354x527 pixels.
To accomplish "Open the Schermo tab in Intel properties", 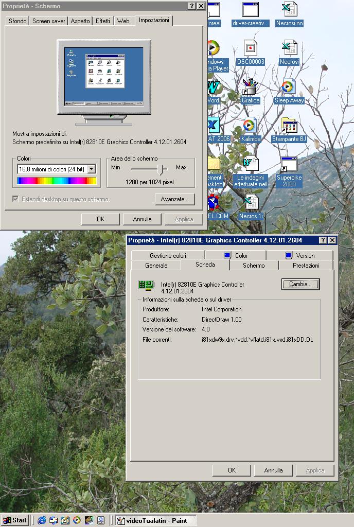I will click(254, 265).
